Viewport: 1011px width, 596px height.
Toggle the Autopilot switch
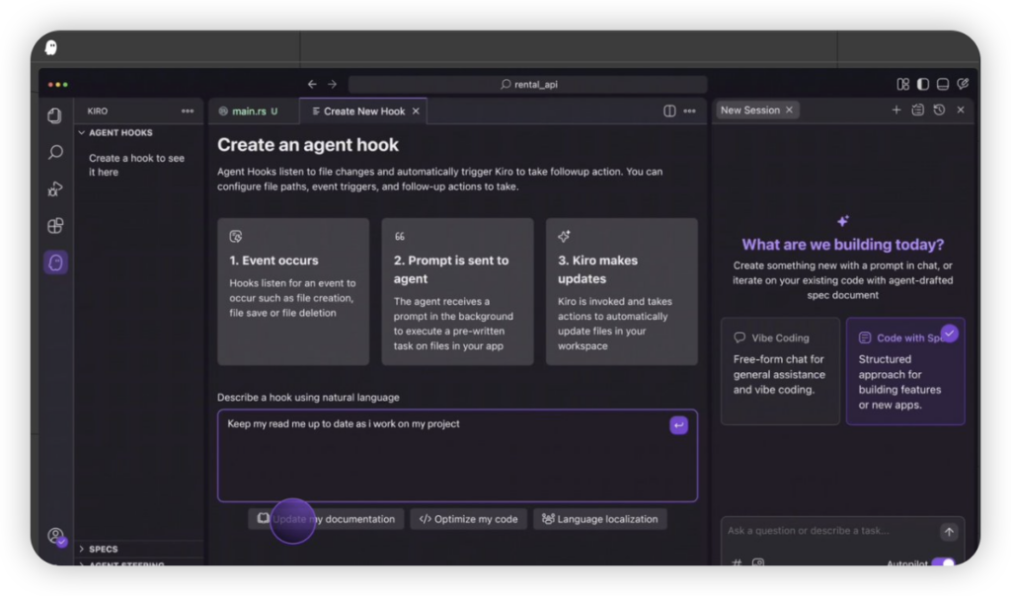point(943,562)
